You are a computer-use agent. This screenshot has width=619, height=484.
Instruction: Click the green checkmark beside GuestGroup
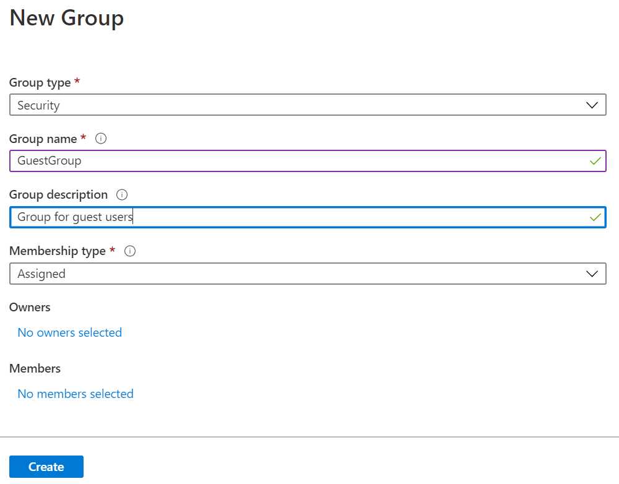[595, 161]
